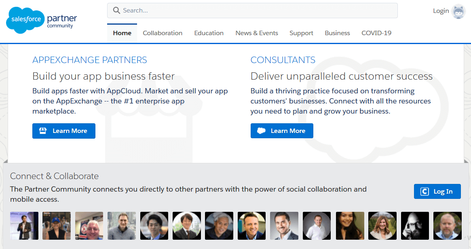Open the first member photo of presenter on stage
The height and width of the screenshot is (249, 471).
[24, 226]
